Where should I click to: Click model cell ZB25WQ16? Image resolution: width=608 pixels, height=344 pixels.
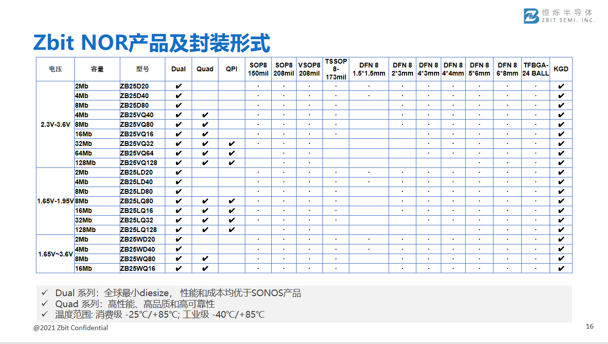pyautogui.click(x=143, y=268)
